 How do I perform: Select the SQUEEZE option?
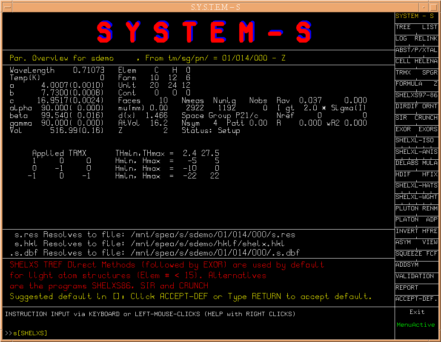tap(409, 253)
